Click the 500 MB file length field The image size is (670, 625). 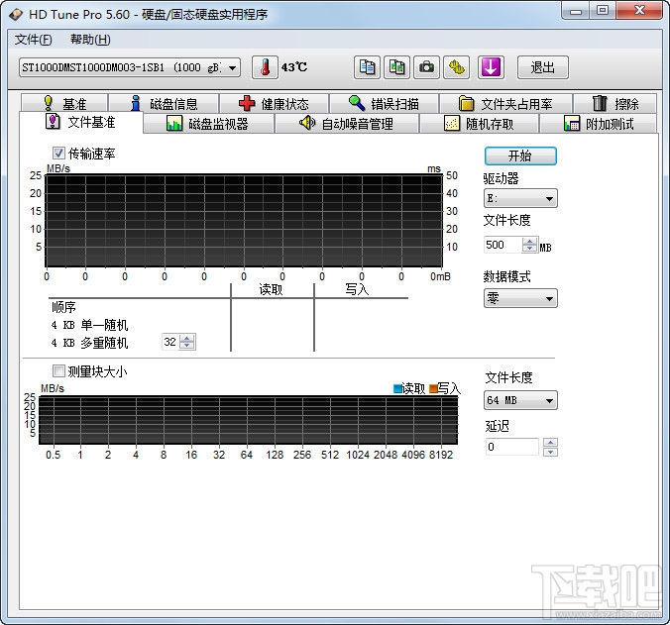pyautogui.click(x=502, y=245)
